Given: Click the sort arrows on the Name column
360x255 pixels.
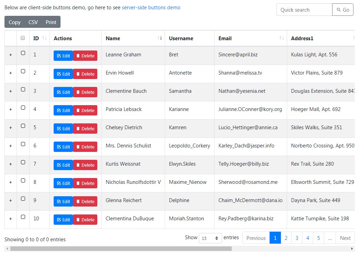Looking at the screenshot, I should 159,38.
